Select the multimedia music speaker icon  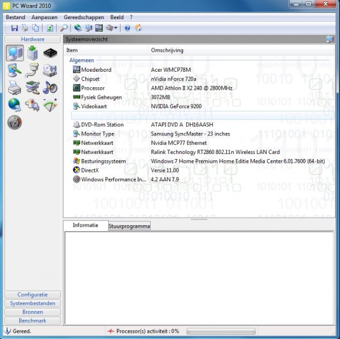[x=50, y=88]
